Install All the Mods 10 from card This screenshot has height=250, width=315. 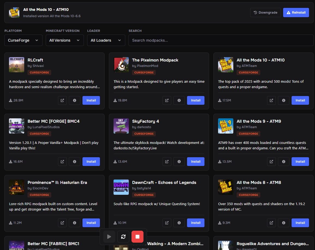[x=300, y=100]
